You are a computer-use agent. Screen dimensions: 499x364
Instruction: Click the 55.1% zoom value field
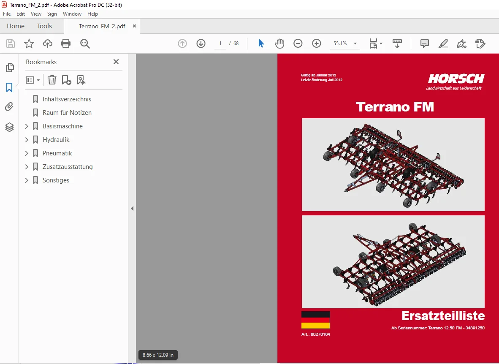[340, 43]
